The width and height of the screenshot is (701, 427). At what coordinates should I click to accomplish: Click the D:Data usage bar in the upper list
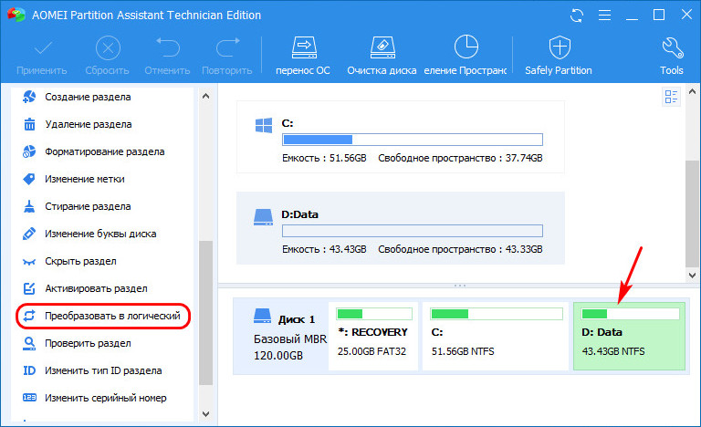[x=413, y=231]
